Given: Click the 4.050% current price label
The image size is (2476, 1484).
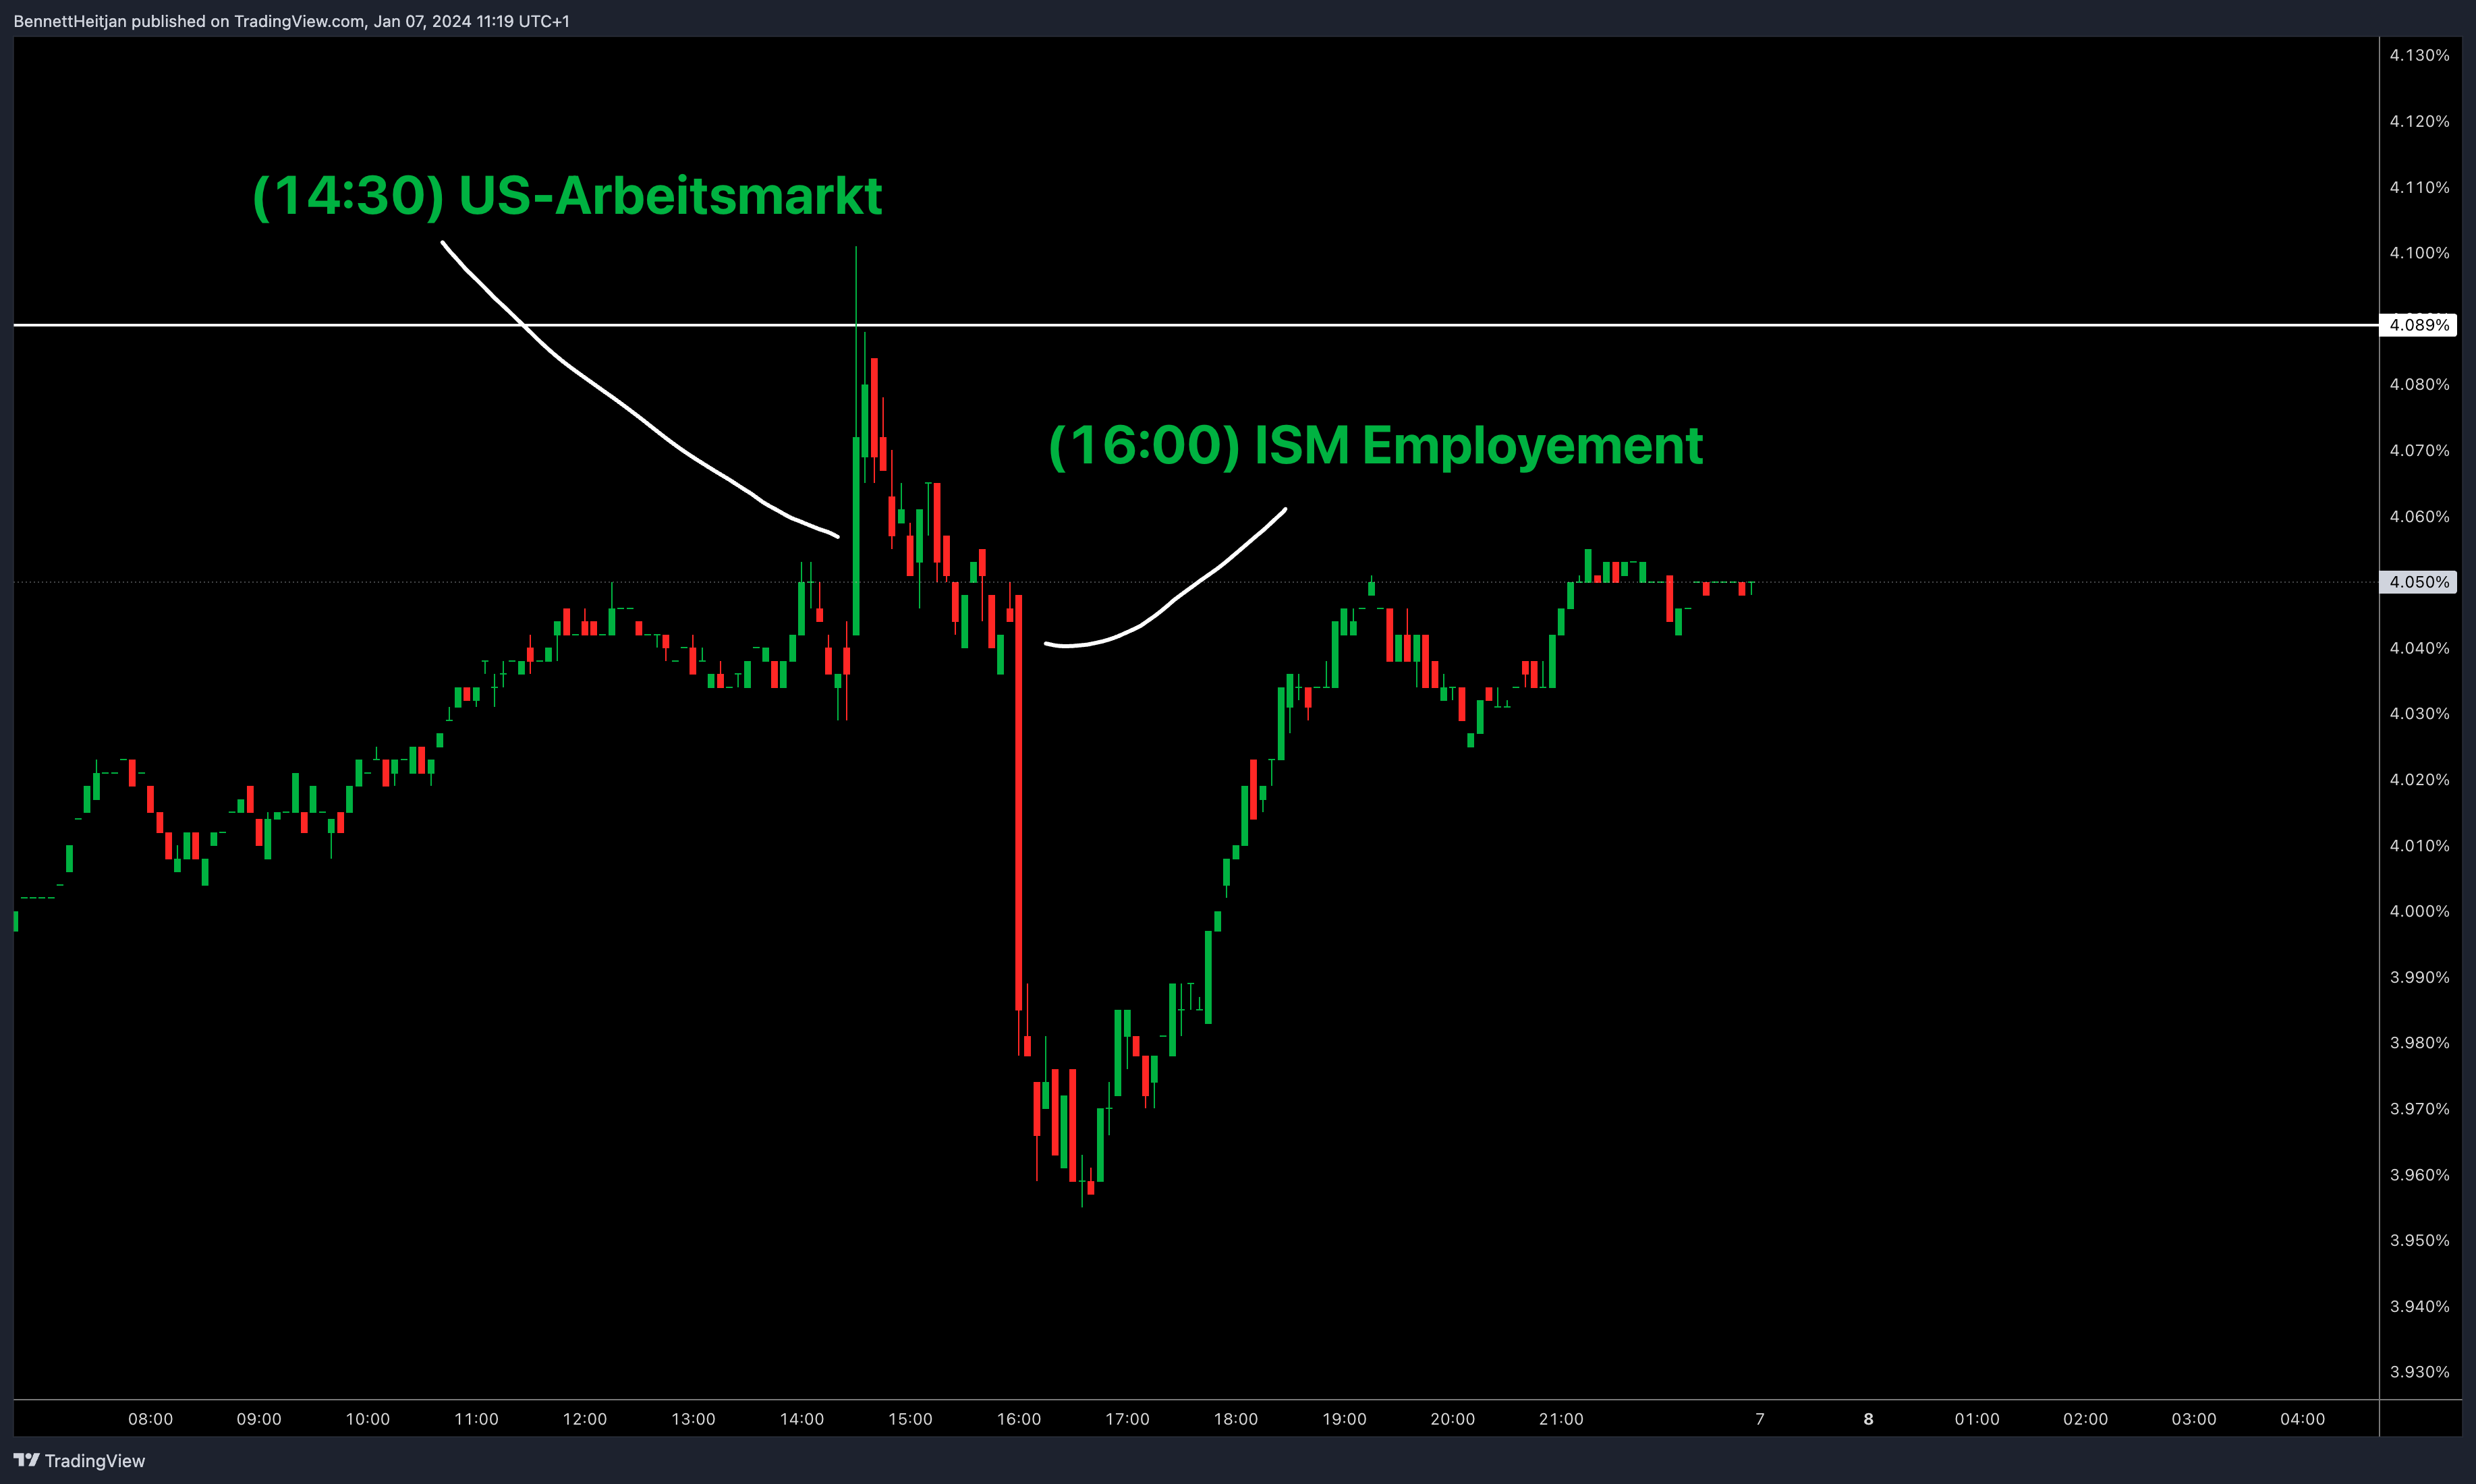Looking at the screenshot, I should click(x=2418, y=582).
